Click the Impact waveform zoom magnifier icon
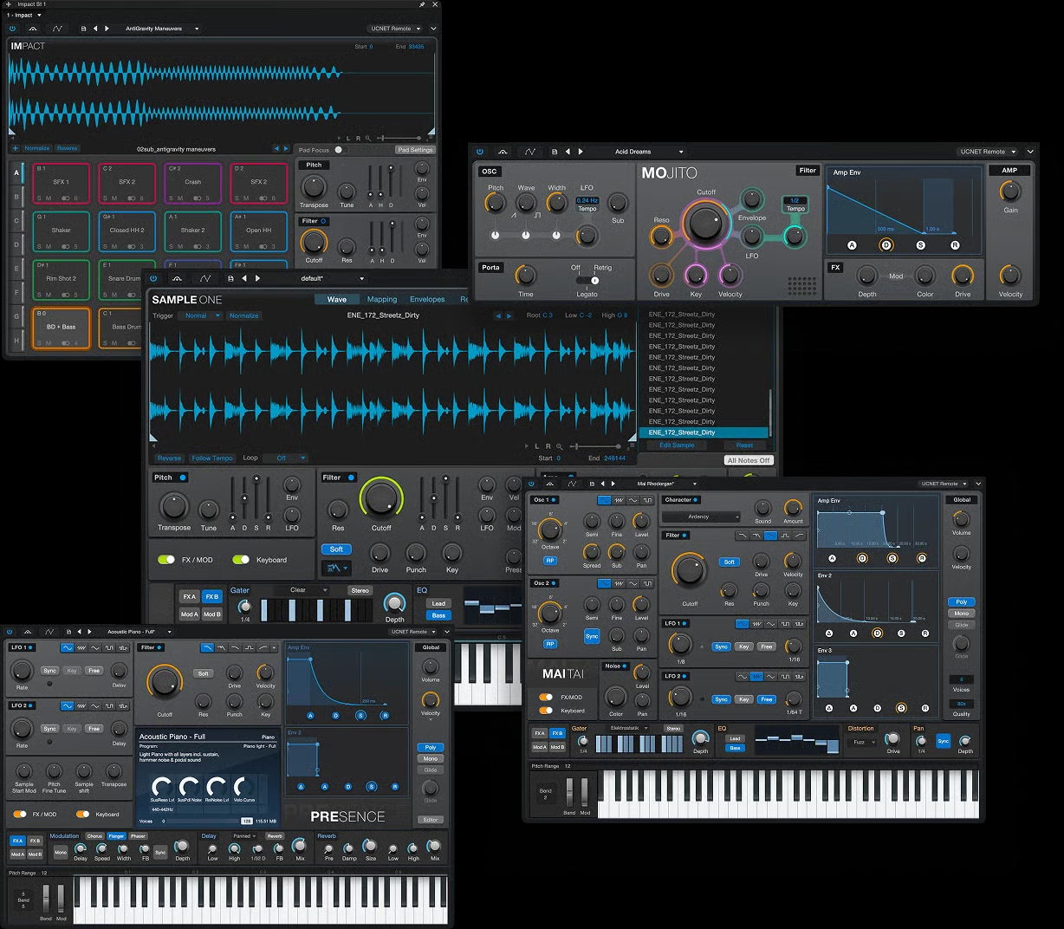The height and width of the screenshot is (929, 1064). click(x=368, y=138)
